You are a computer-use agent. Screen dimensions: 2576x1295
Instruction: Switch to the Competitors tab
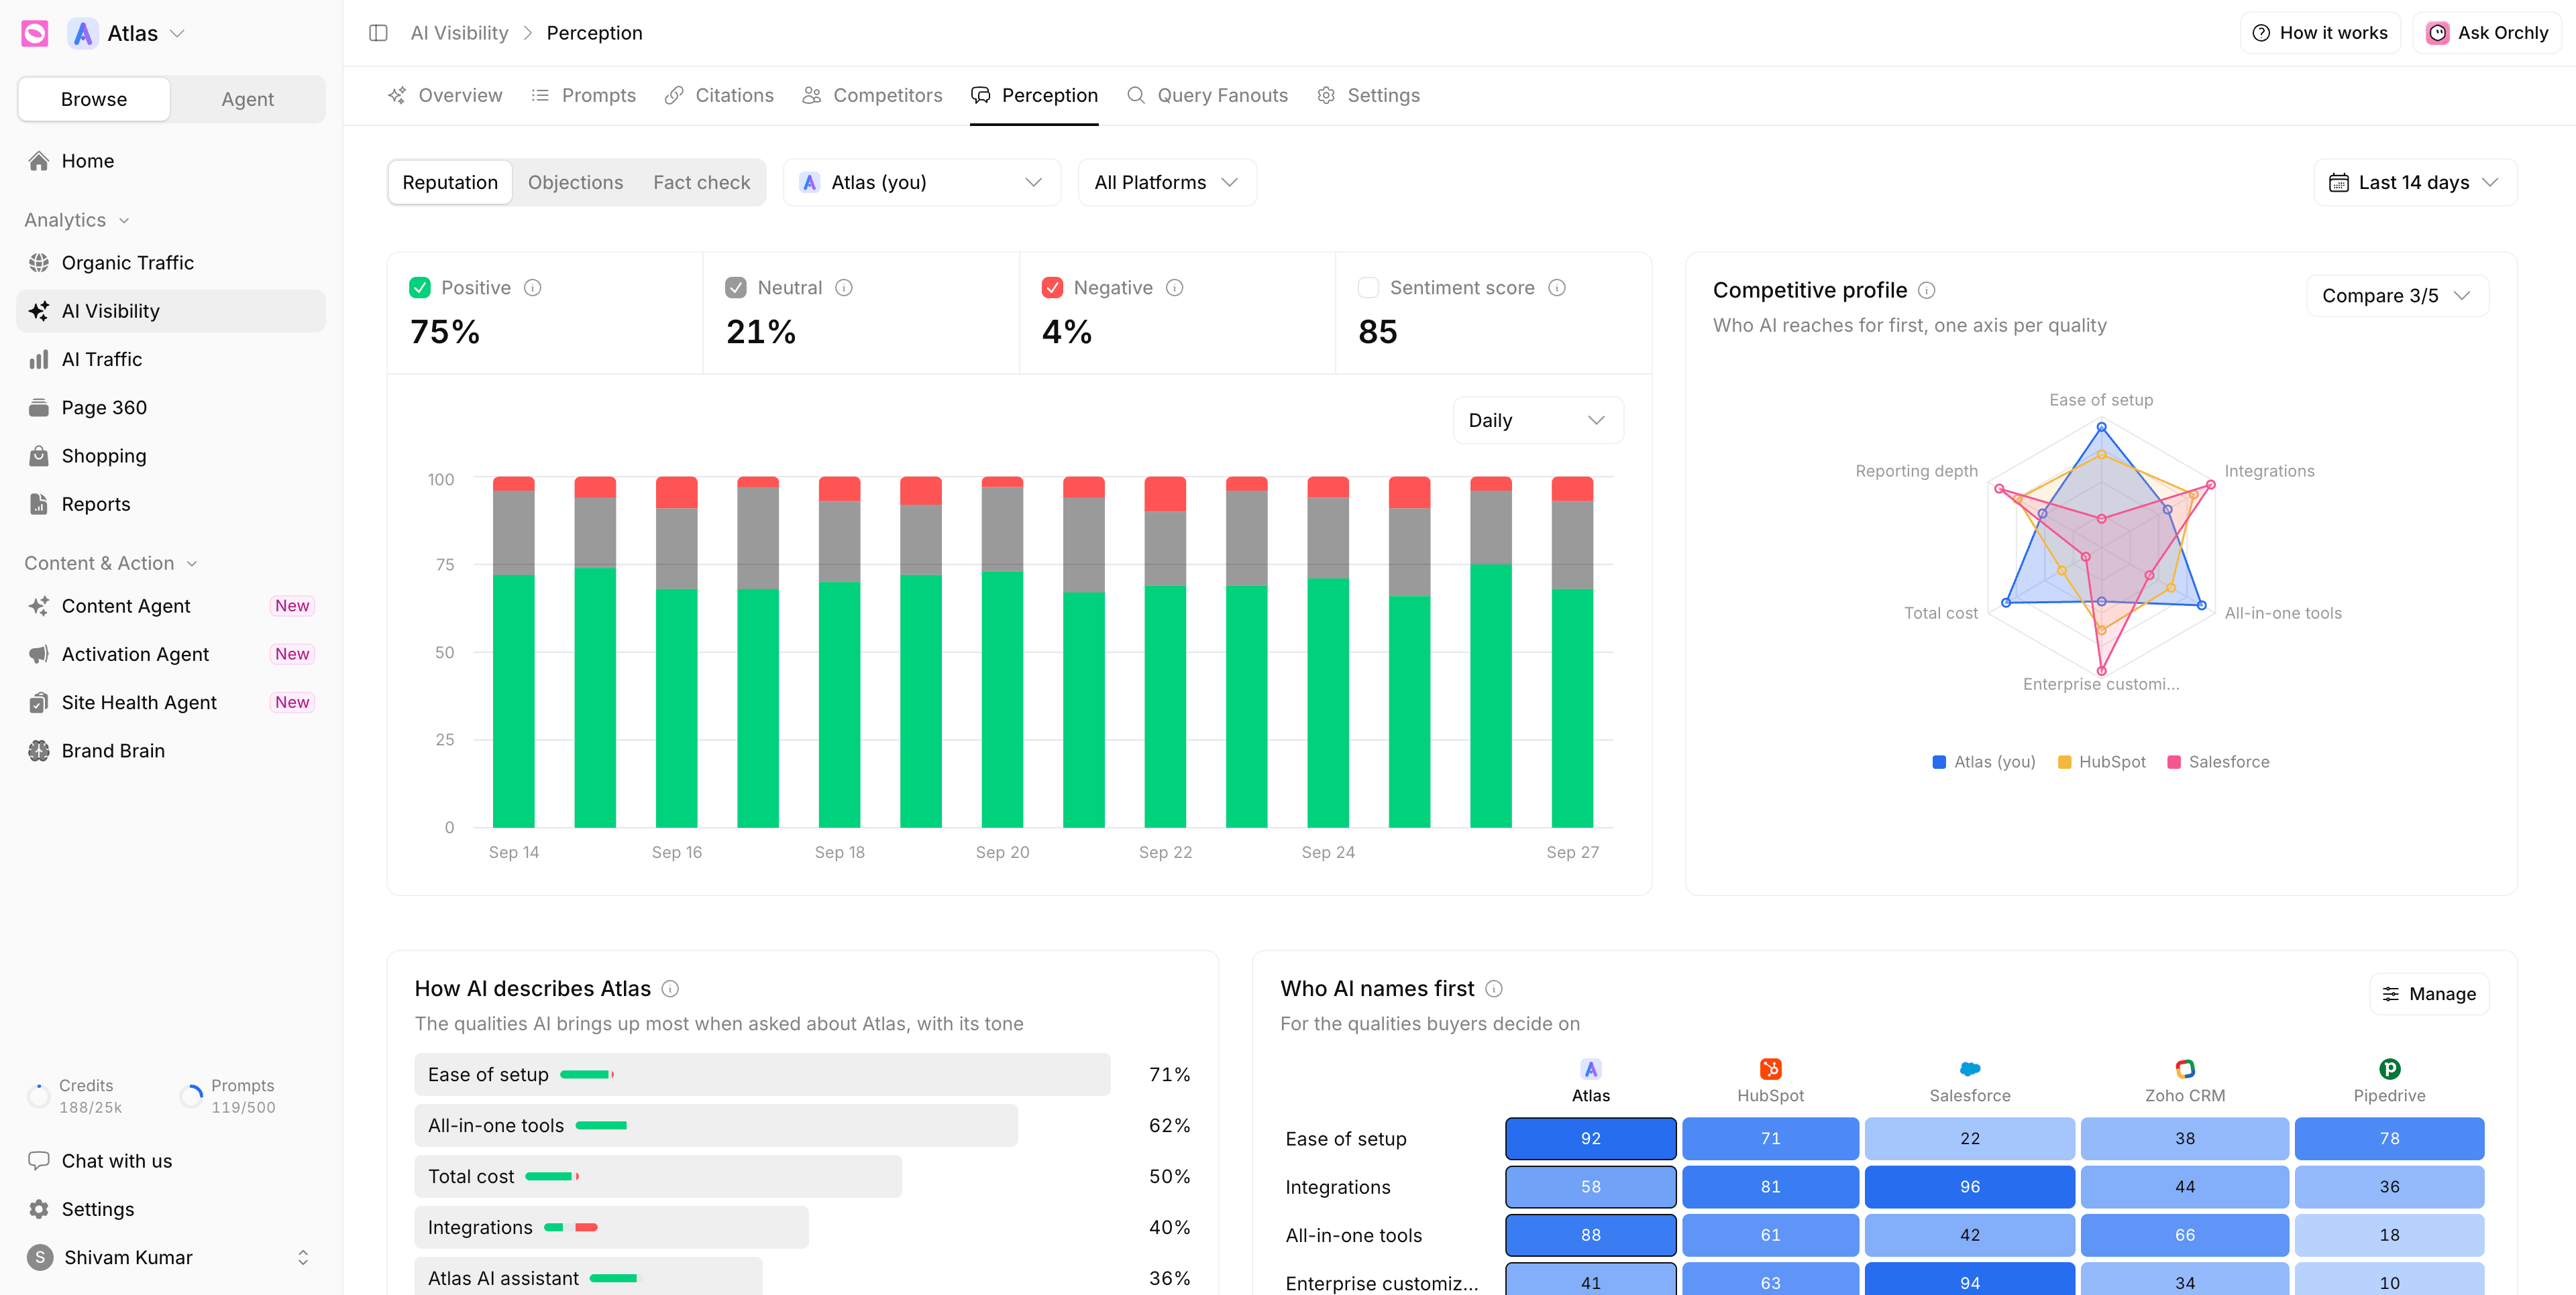pyautogui.click(x=872, y=96)
